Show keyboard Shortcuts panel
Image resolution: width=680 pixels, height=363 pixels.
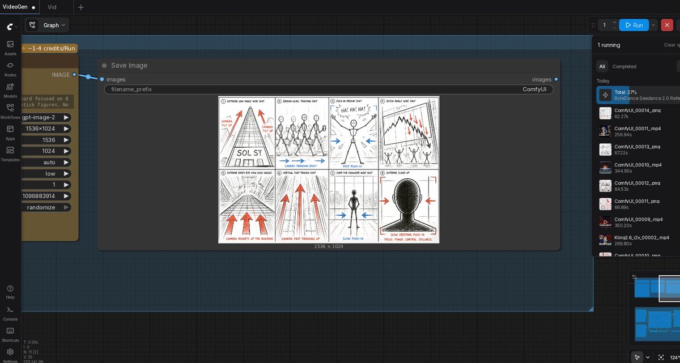pyautogui.click(x=10, y=334)
